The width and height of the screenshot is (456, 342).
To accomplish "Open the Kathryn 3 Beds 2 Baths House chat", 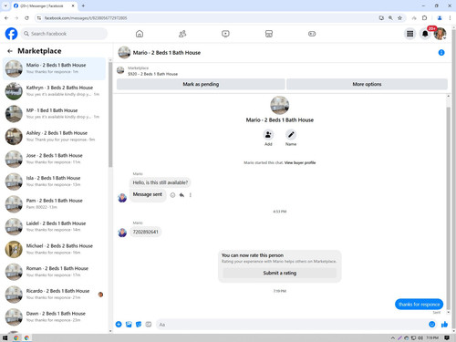I will tap(54, 90).
